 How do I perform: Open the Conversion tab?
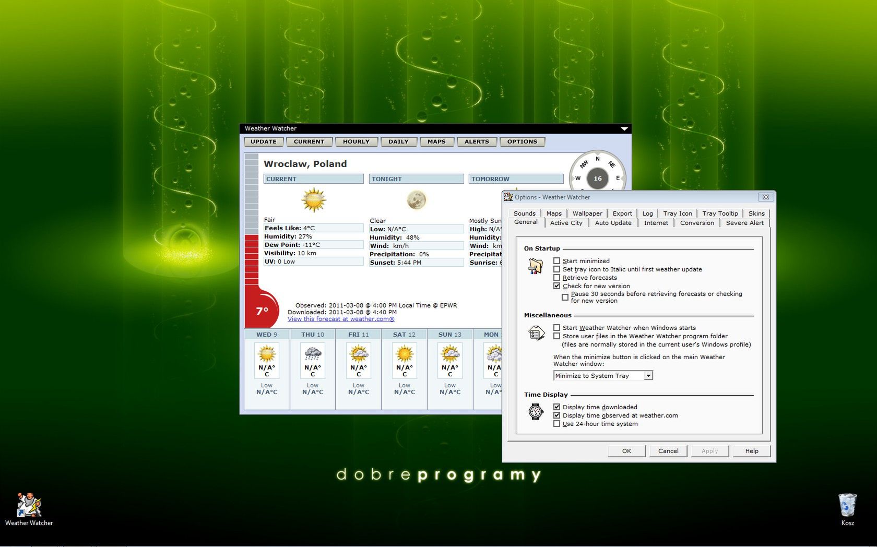pos(697,223)
